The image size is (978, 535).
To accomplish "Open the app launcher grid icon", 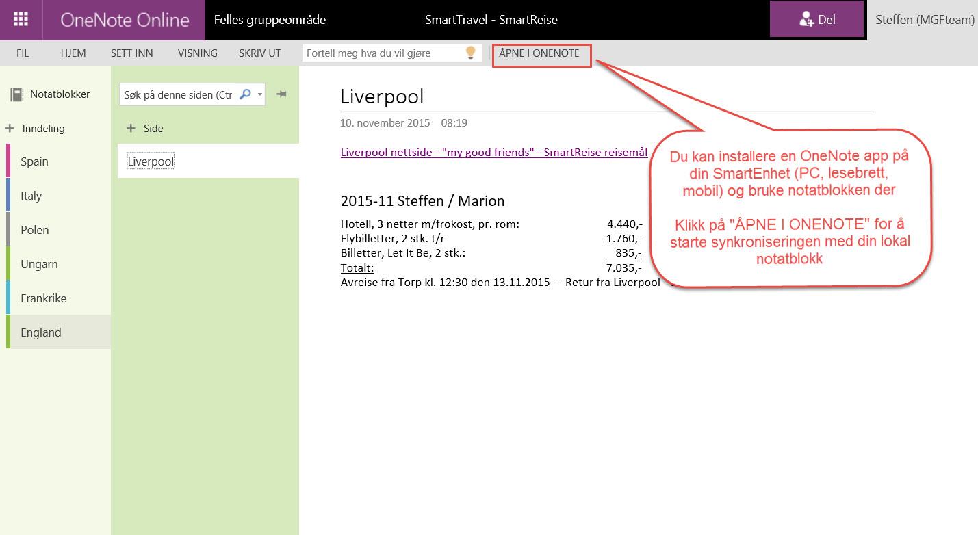I will tap(21, 19).
